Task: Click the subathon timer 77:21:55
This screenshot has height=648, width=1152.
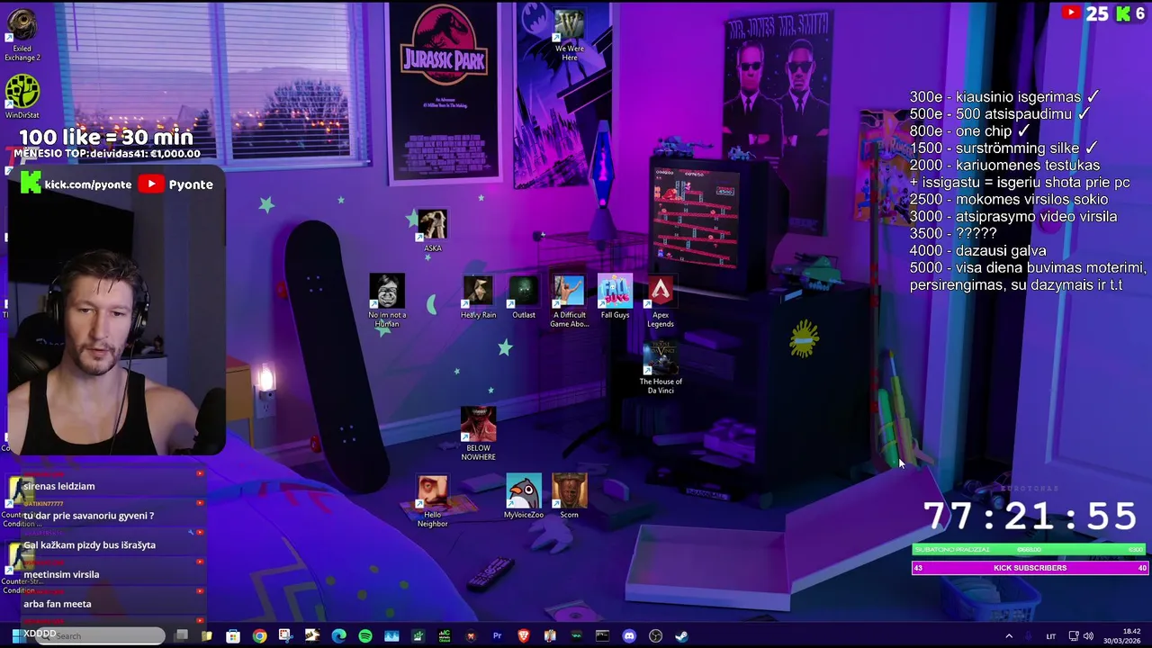Action: (1030, 516)
